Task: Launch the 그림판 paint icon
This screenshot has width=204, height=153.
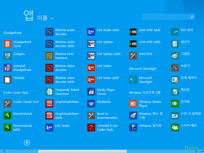Action: point(175,56)
